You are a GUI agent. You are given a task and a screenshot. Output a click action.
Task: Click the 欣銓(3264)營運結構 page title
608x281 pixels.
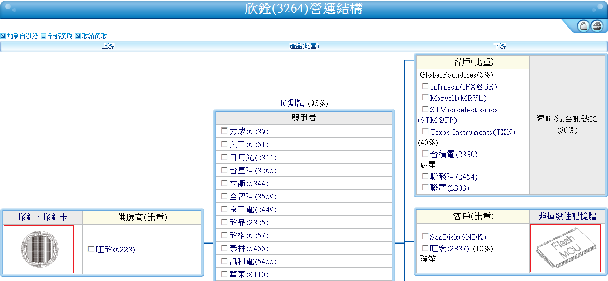point(303,9)
